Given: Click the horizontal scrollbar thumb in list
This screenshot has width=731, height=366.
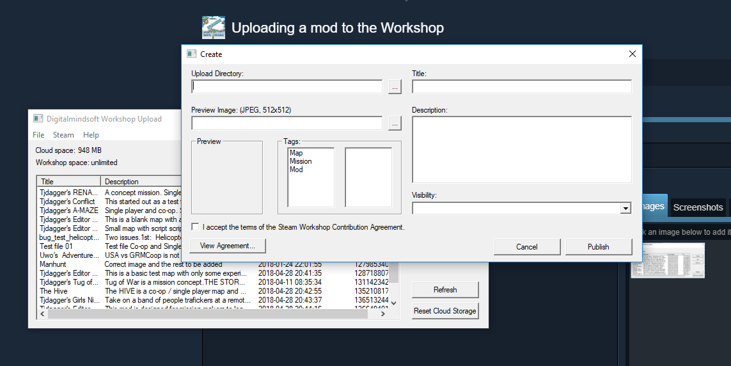Looking at the screenshot, I should pos(207,314).
